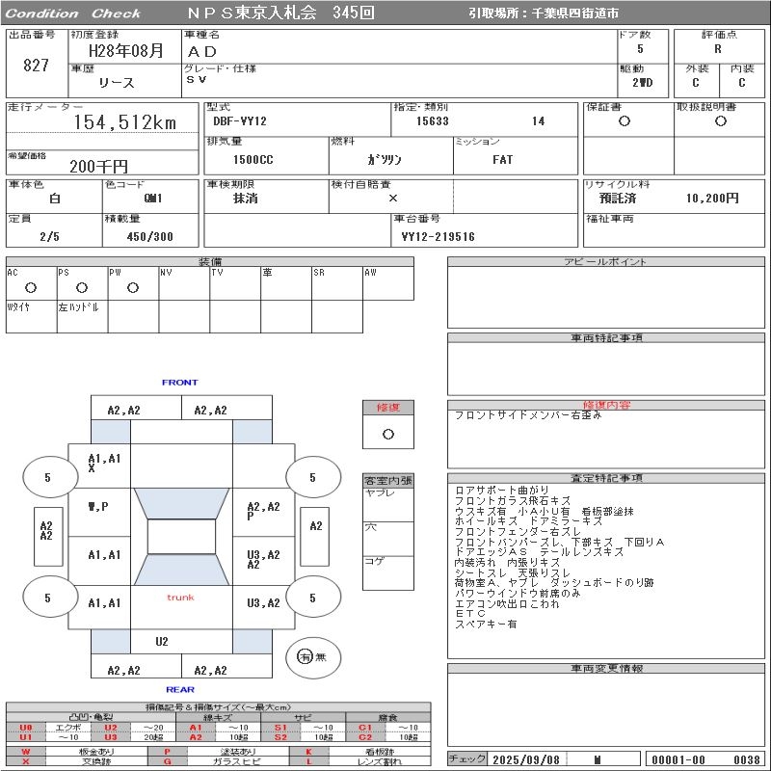Click the red 'W' legend code
Image resolution: width=771 pixels, height=771 pixels.
click(26, 751)
